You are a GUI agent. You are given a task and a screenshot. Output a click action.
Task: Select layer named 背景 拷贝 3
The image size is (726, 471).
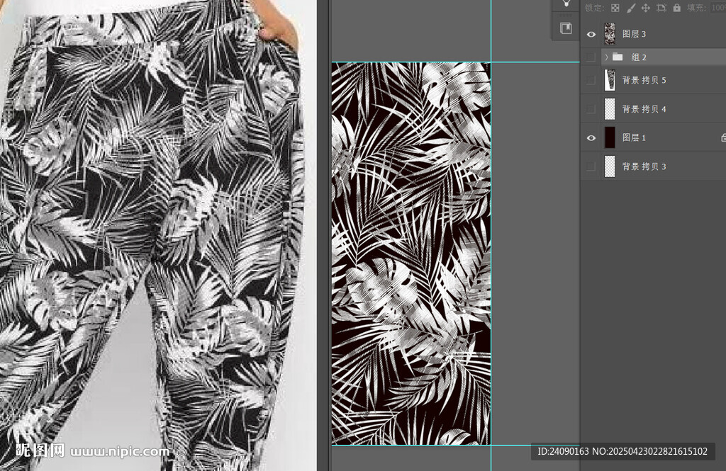coord(644,166)
